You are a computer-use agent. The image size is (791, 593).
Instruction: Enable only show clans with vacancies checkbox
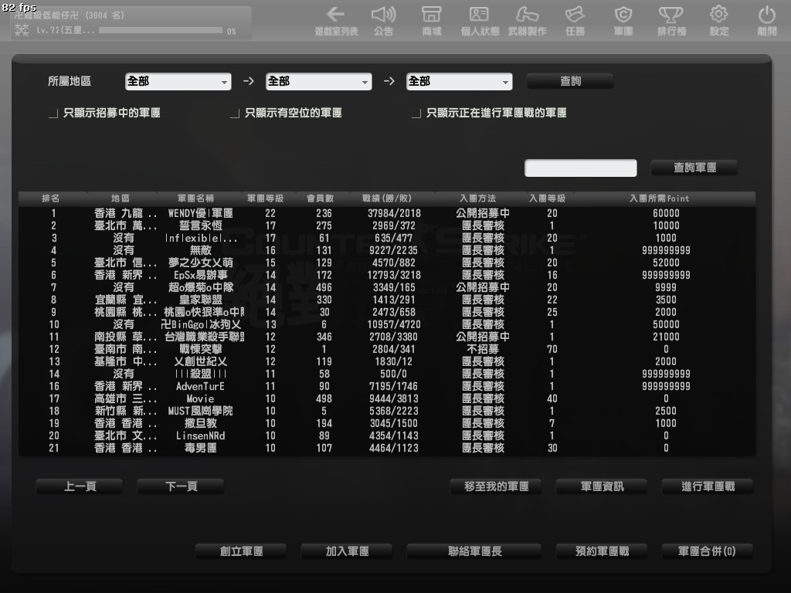235,114
